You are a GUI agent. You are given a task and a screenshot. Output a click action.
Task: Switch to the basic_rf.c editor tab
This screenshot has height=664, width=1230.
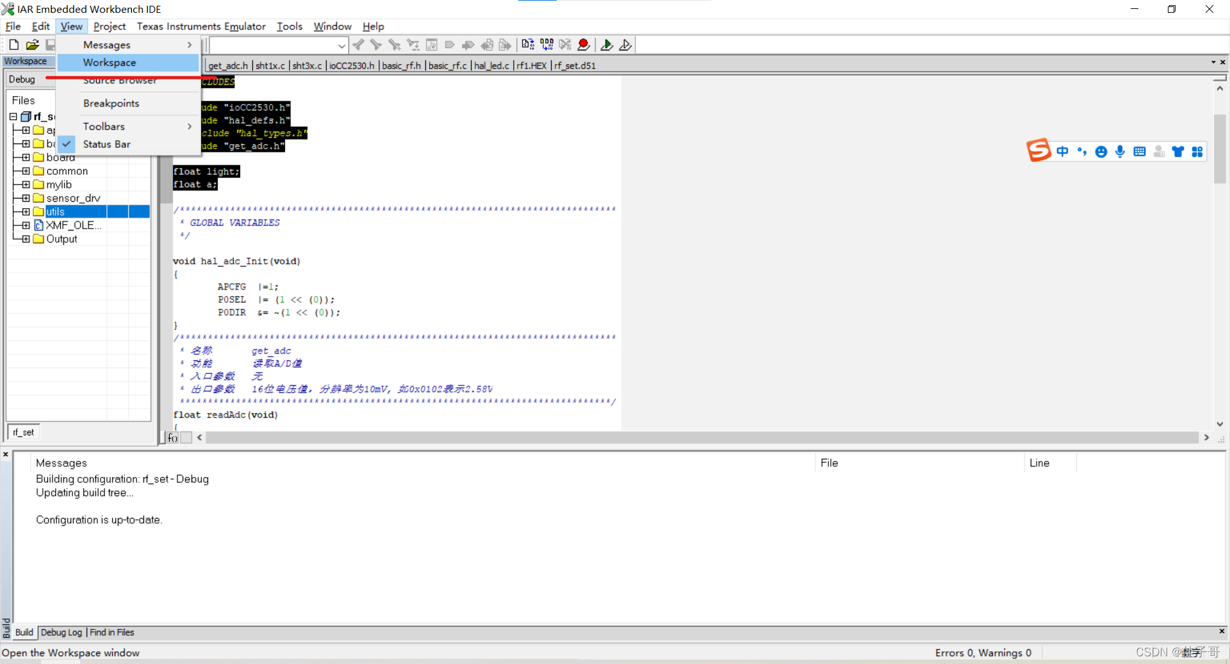[447, 65]
